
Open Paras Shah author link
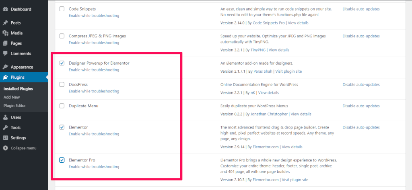[x=263, y=71]
